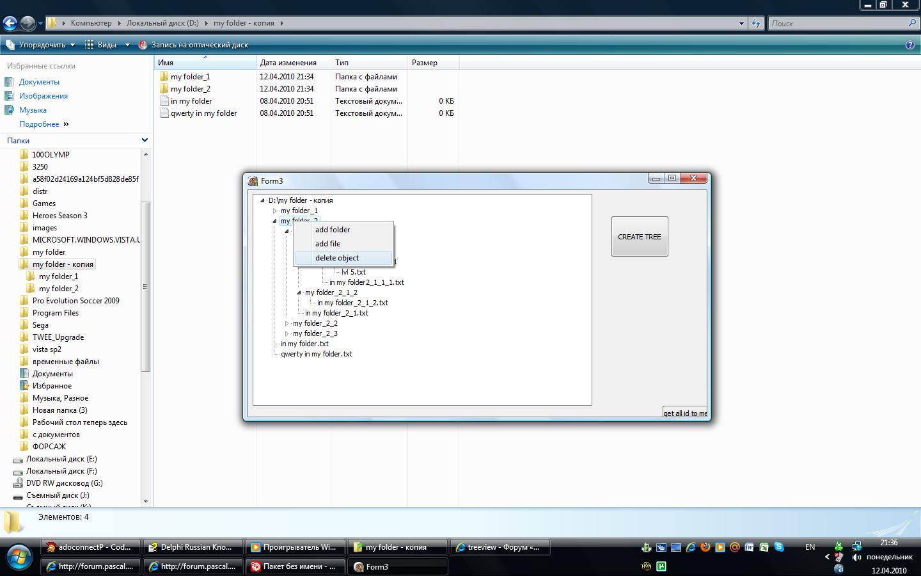Collapse my folder_2_1_2 tree node
Screen dimensions: 921x576
[x=299, y=292]
